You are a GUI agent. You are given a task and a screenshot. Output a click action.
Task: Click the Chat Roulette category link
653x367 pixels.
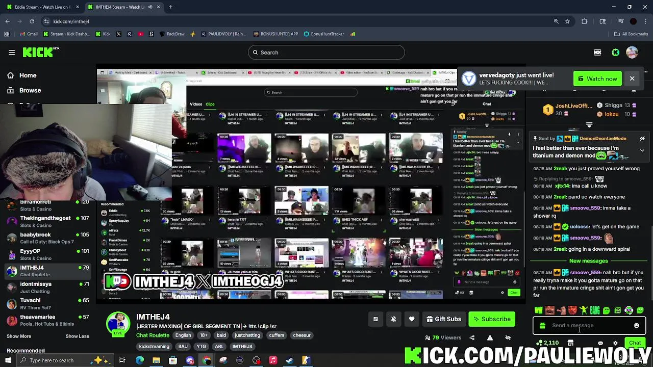pos(153,335)
